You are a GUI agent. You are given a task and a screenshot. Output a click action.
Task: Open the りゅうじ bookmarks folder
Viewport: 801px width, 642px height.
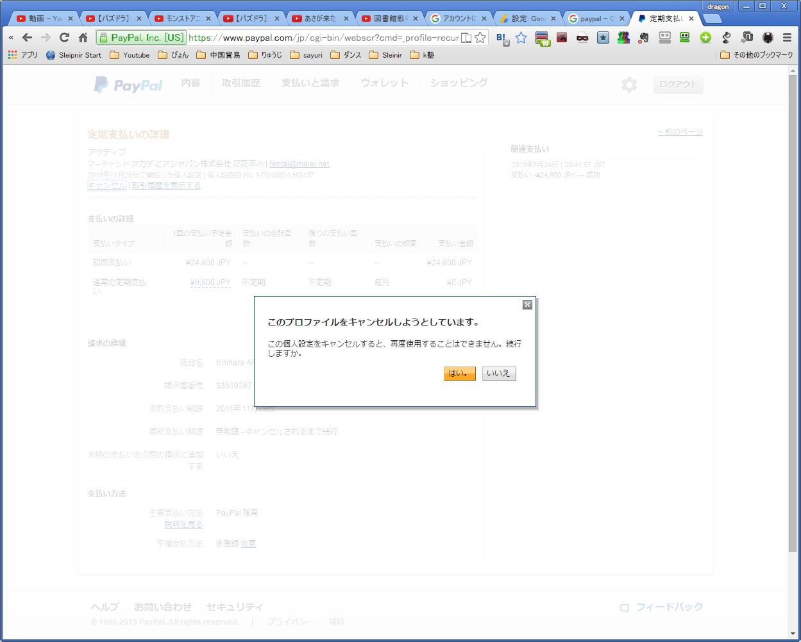pos(265,55)
